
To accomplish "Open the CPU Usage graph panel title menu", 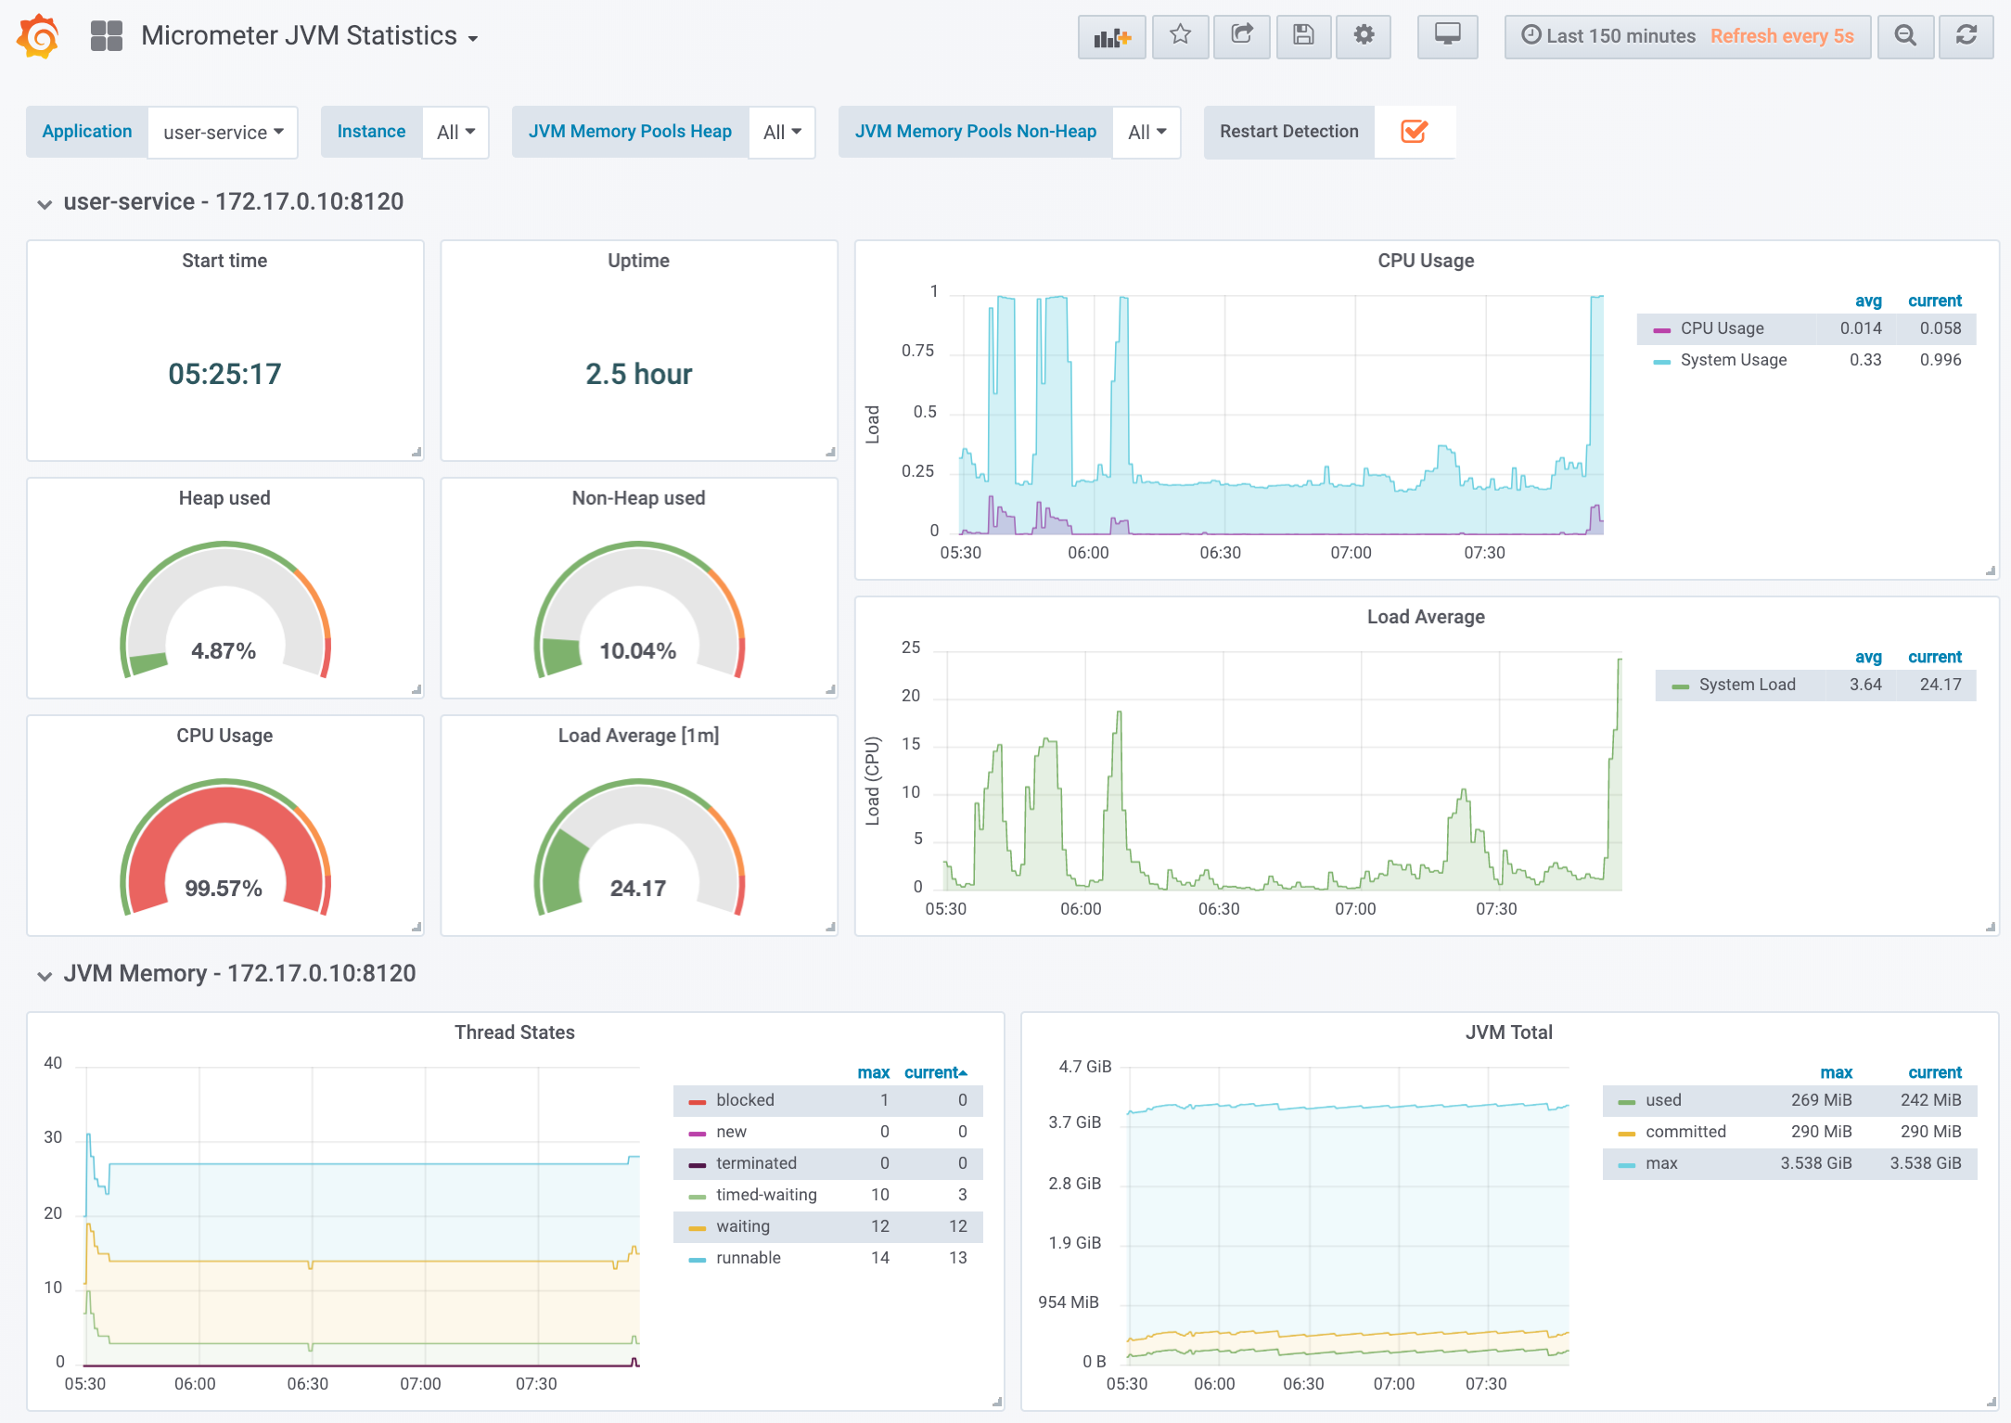I will coord(1425,261).
